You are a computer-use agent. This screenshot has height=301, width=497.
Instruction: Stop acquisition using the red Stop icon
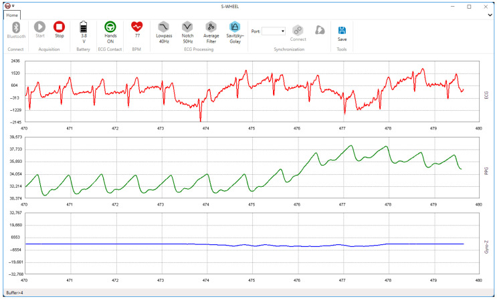tap(59, 27)
